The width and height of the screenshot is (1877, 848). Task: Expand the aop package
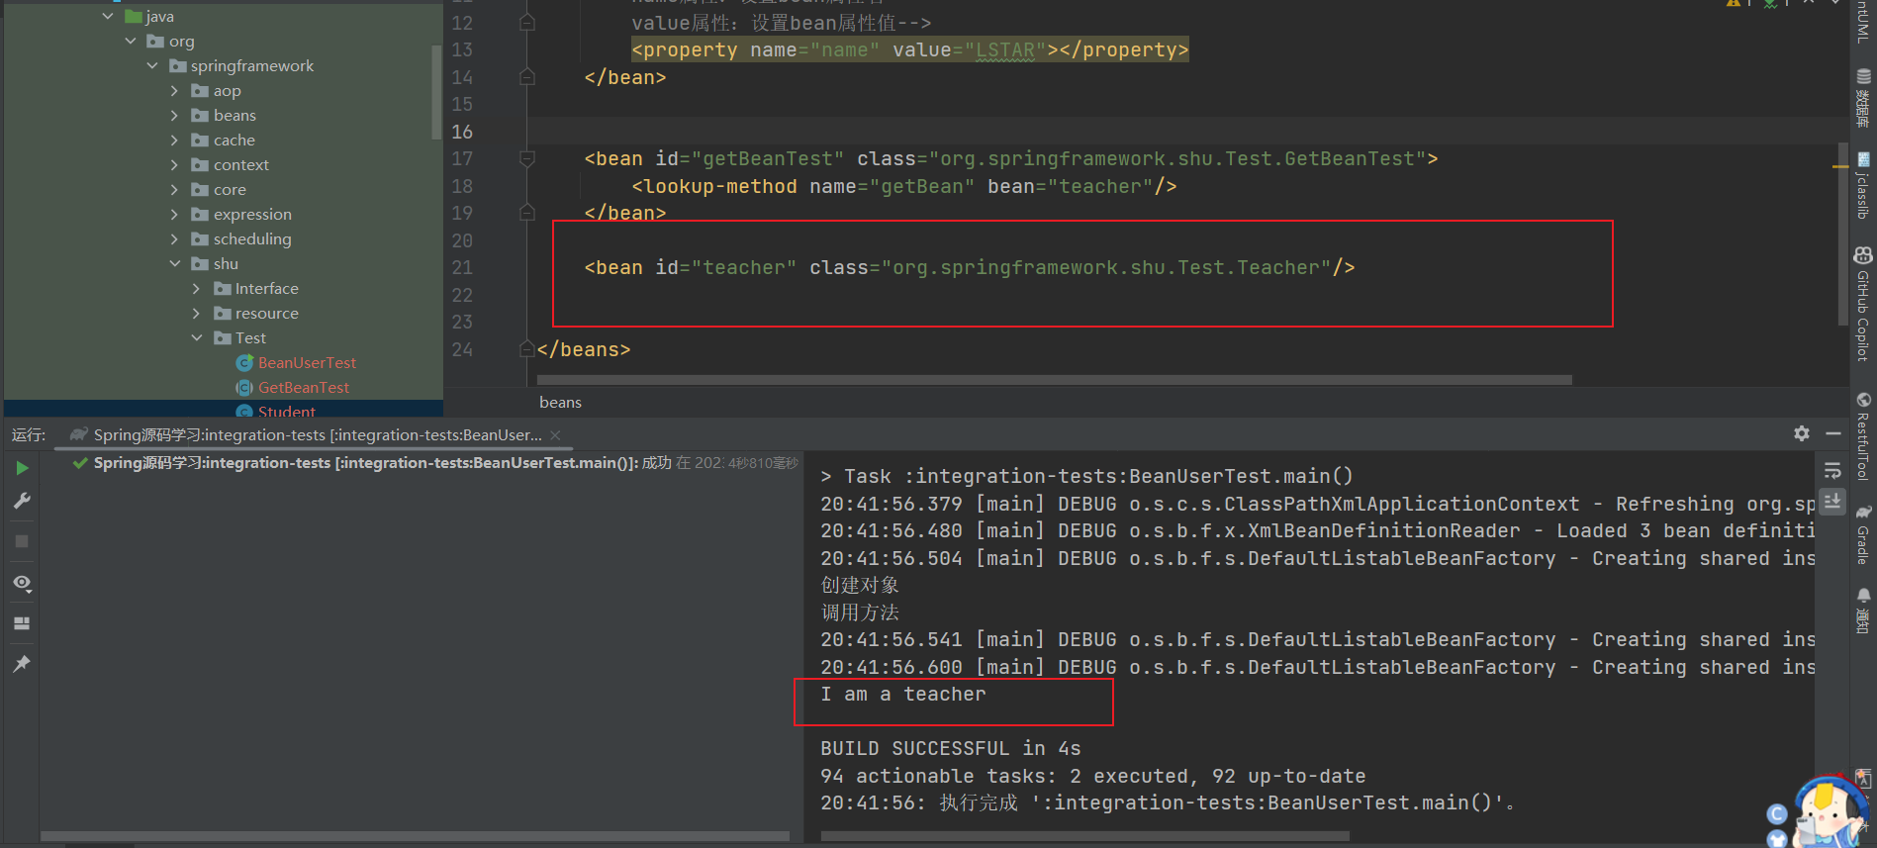tap(175, 90)
